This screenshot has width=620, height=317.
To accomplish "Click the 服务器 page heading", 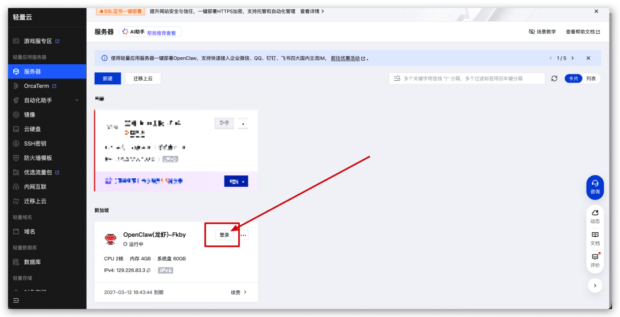I will 104,32.
